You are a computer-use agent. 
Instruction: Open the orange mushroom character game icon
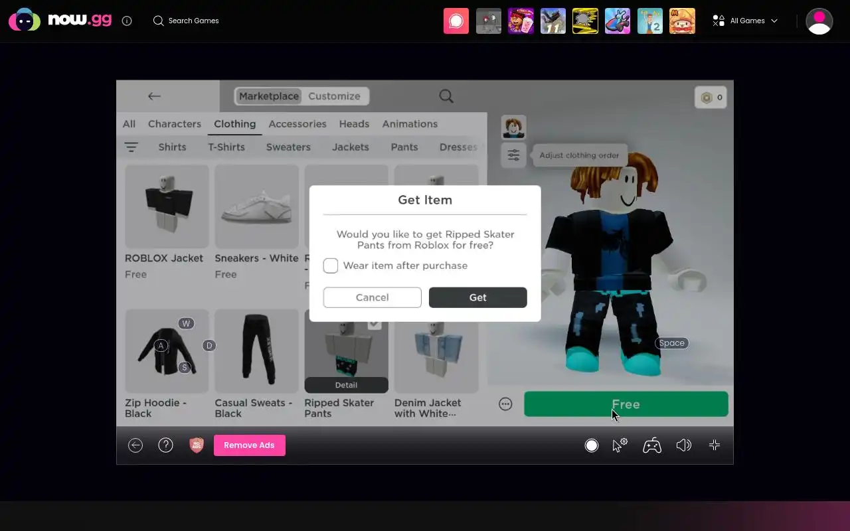(683, 21)
